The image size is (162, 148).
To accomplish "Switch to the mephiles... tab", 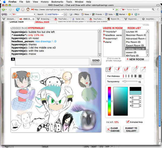I will 149,19.
